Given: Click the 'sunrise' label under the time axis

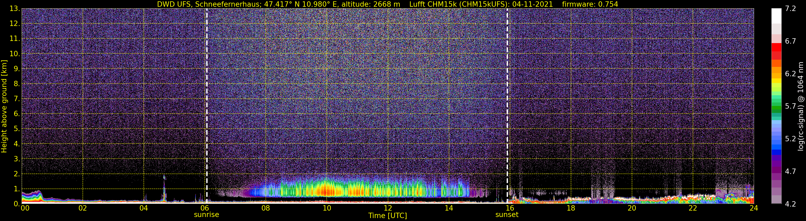Looking at the screenshot, I should [x=207, y=215].
